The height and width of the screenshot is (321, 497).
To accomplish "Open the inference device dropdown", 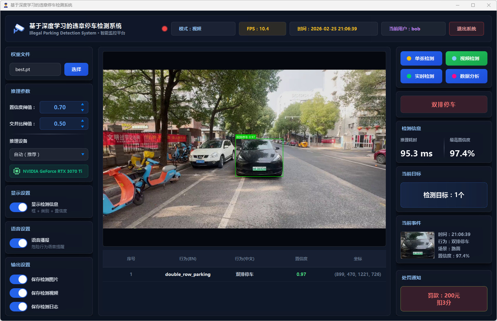I will (49, 154).
